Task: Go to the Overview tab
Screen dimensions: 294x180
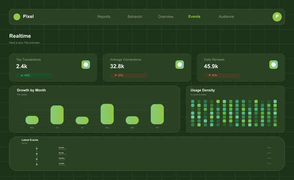Action: pos(166,16)
